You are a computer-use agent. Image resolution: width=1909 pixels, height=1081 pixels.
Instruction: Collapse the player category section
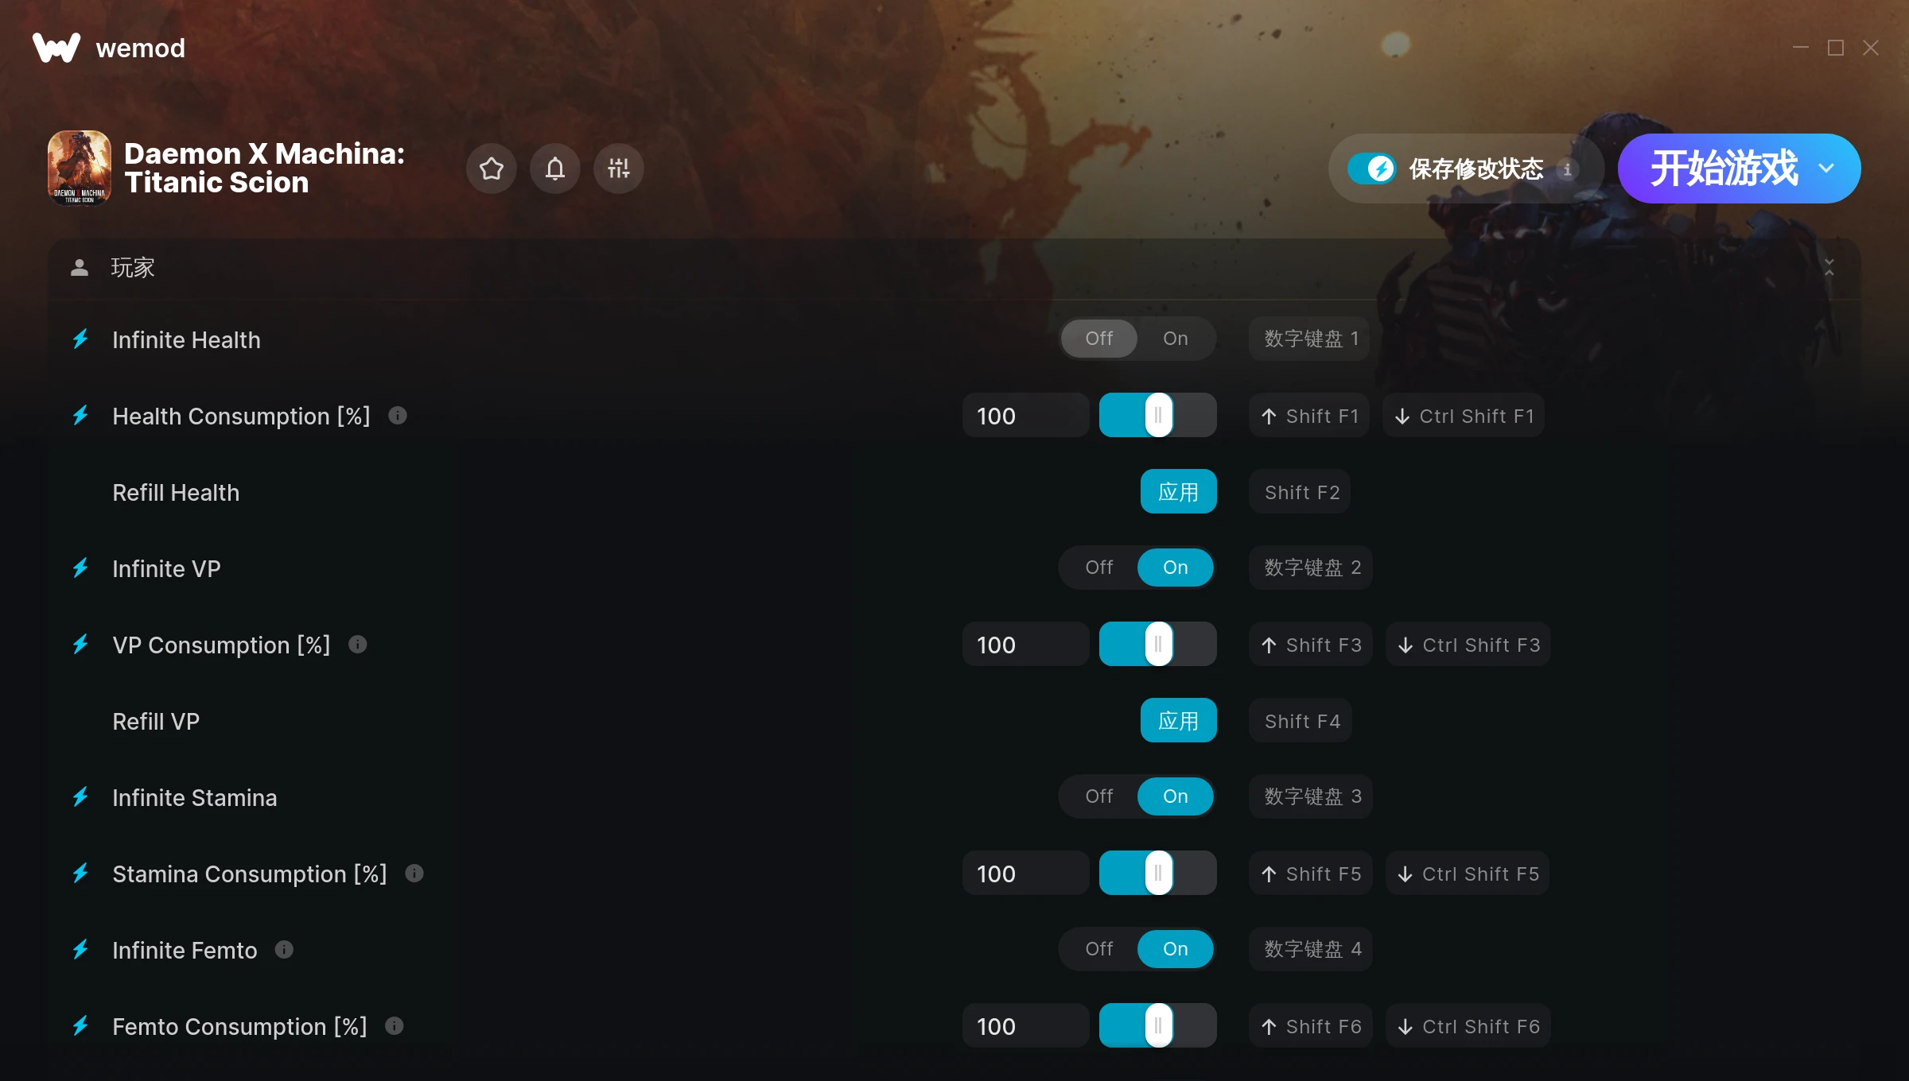point(1829,267)
